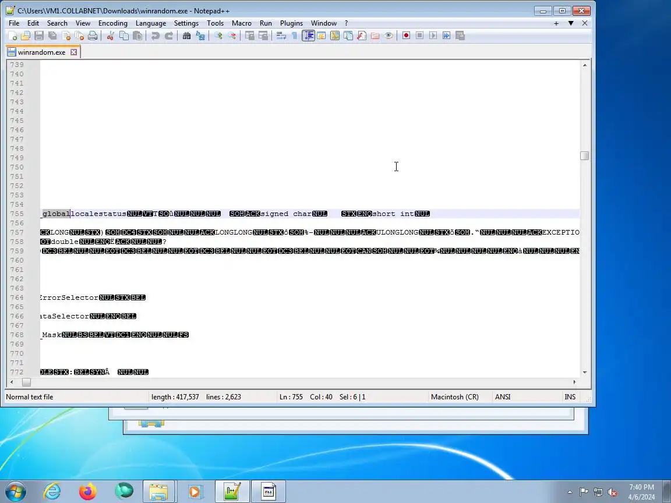Open the Edit menu
671x503 pixels.
[33, 23]
